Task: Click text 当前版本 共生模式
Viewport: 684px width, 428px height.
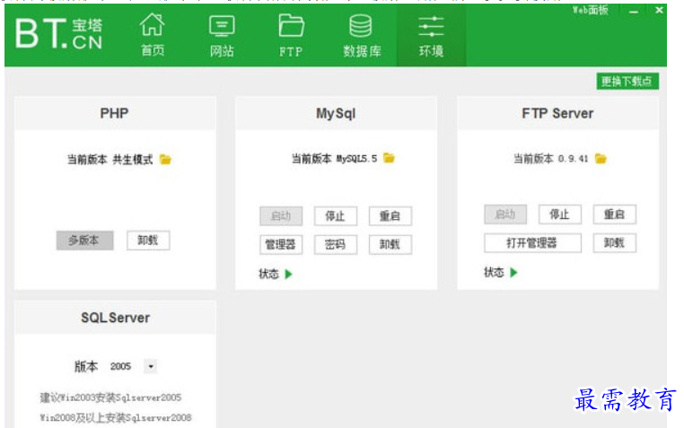Action: point(110,160)
